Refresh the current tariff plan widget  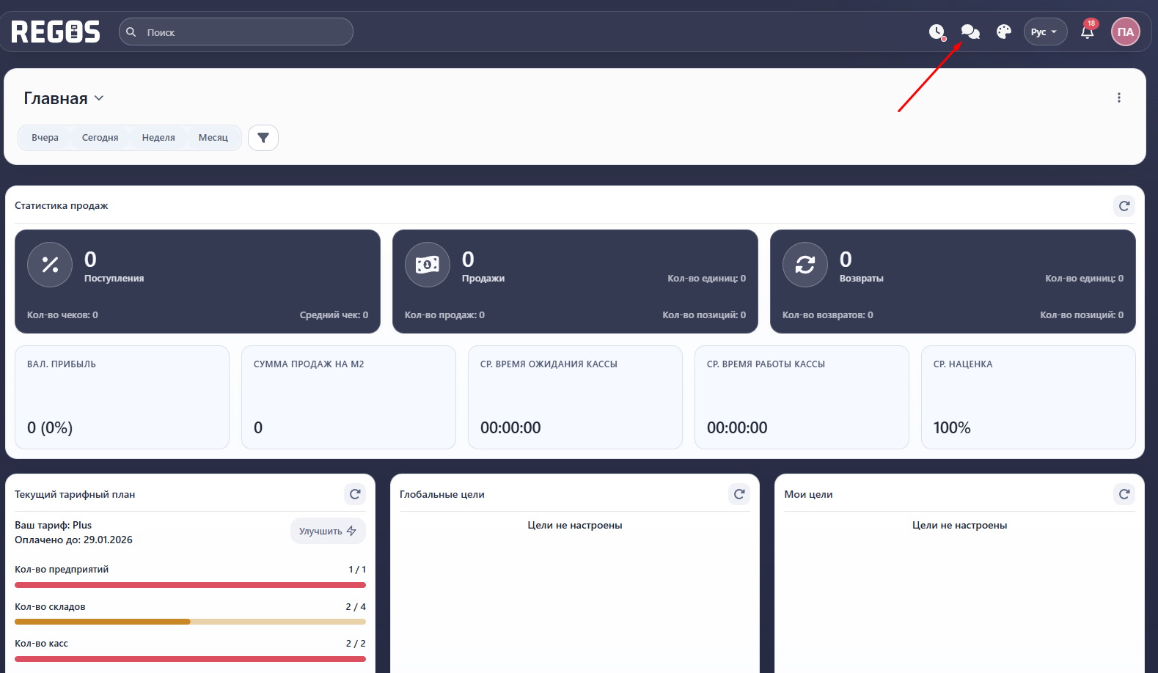[x=355, y=494]
